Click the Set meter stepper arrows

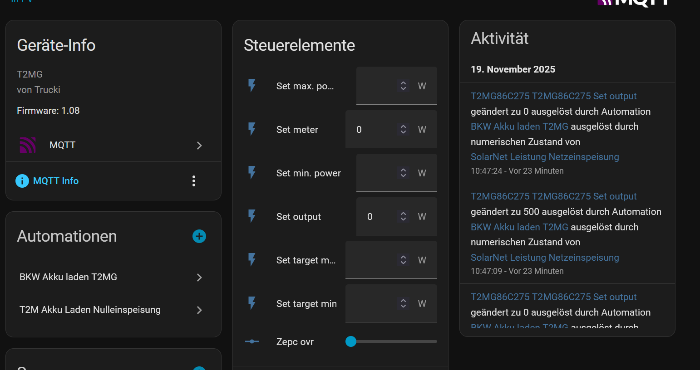[403, 129]
